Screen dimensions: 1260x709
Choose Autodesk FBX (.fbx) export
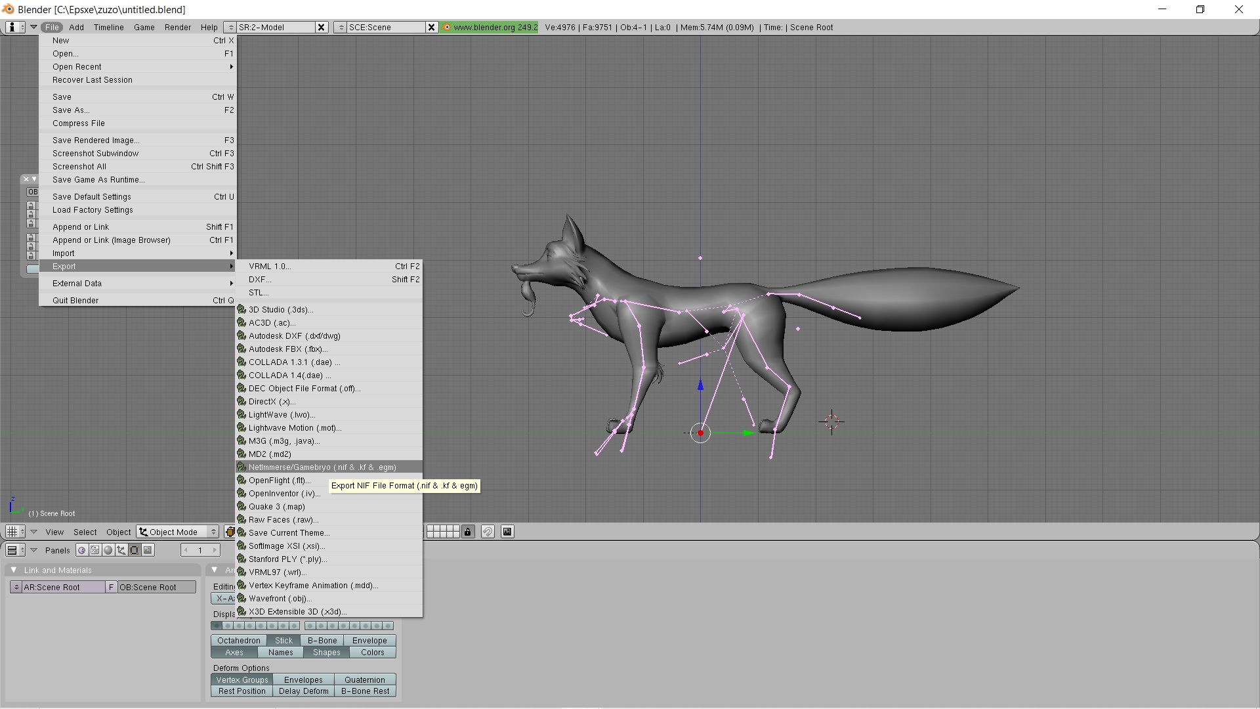(x=329, y=349)
